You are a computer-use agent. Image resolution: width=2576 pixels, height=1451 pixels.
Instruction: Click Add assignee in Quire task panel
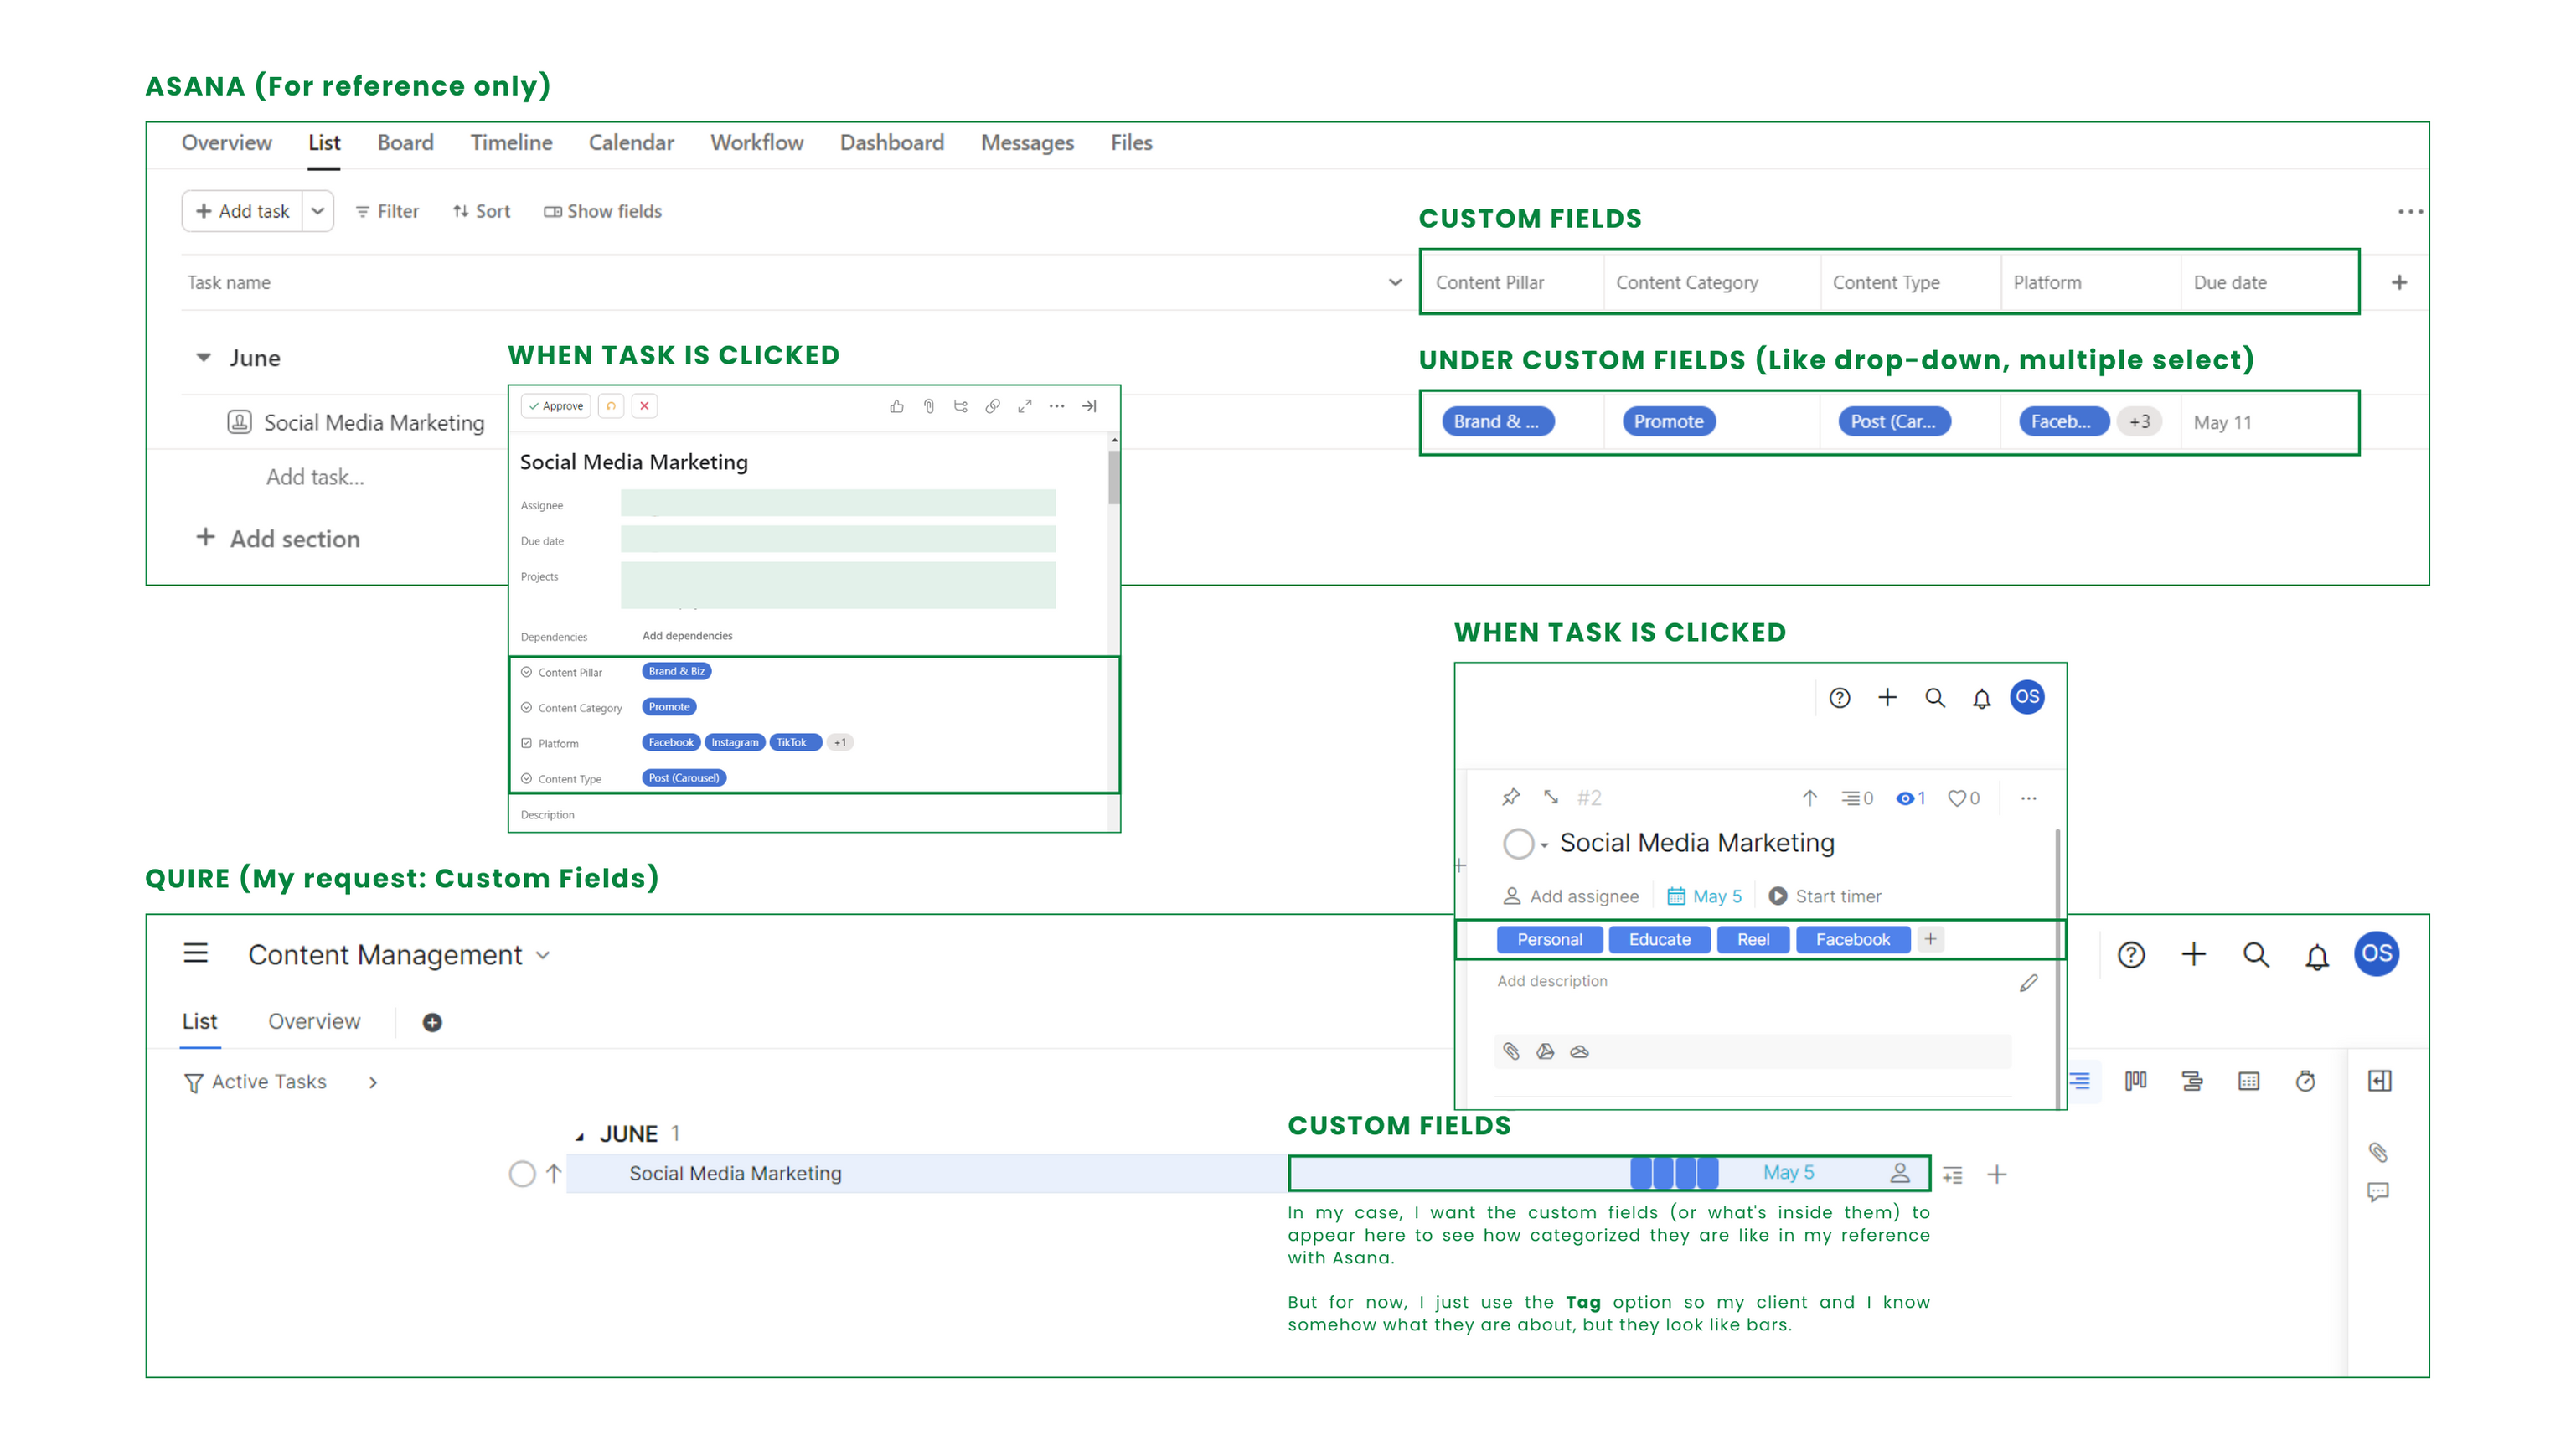click(x=1571, y=896)
